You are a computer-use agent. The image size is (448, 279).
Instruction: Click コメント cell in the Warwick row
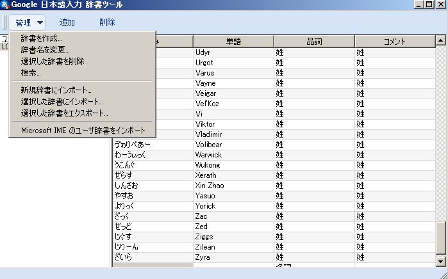pos(395,155)
